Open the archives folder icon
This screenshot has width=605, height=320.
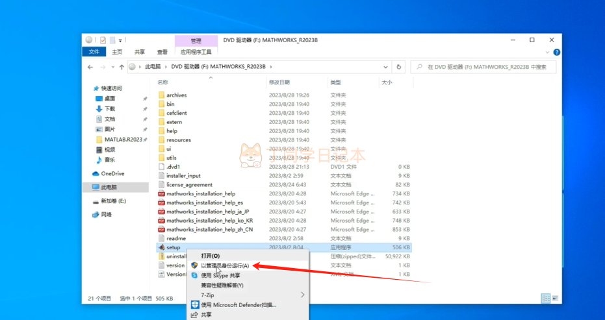pyautogui.click(x=161, y=95)
